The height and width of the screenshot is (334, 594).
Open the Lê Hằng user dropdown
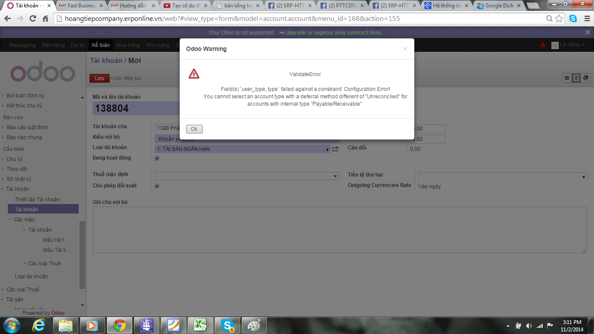(568, 45)
